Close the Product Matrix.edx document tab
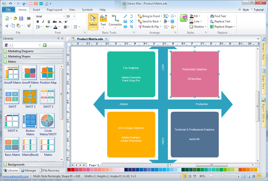 (x=106, y=39)
